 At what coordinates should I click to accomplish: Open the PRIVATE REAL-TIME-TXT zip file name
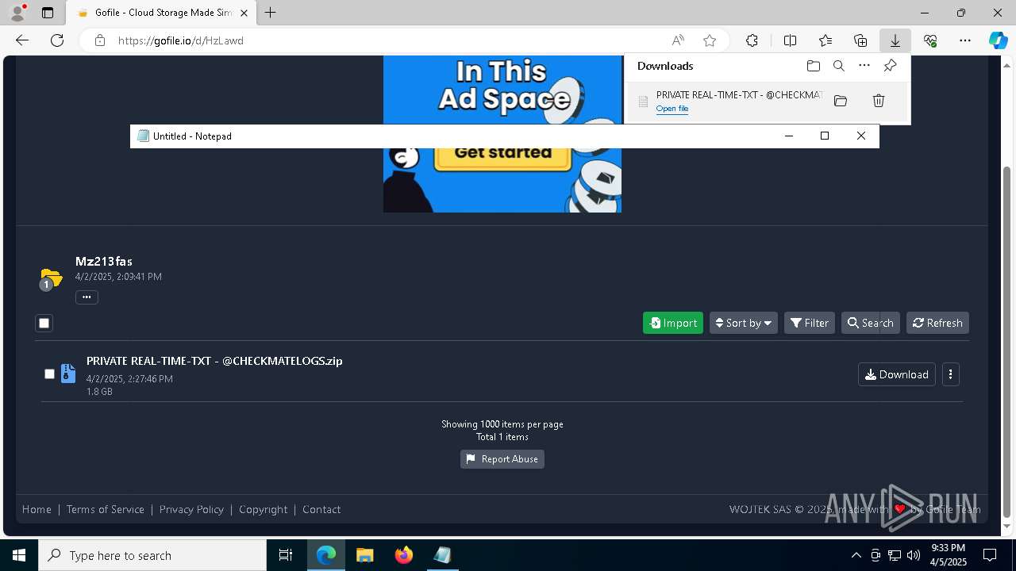tap(214, 361)
